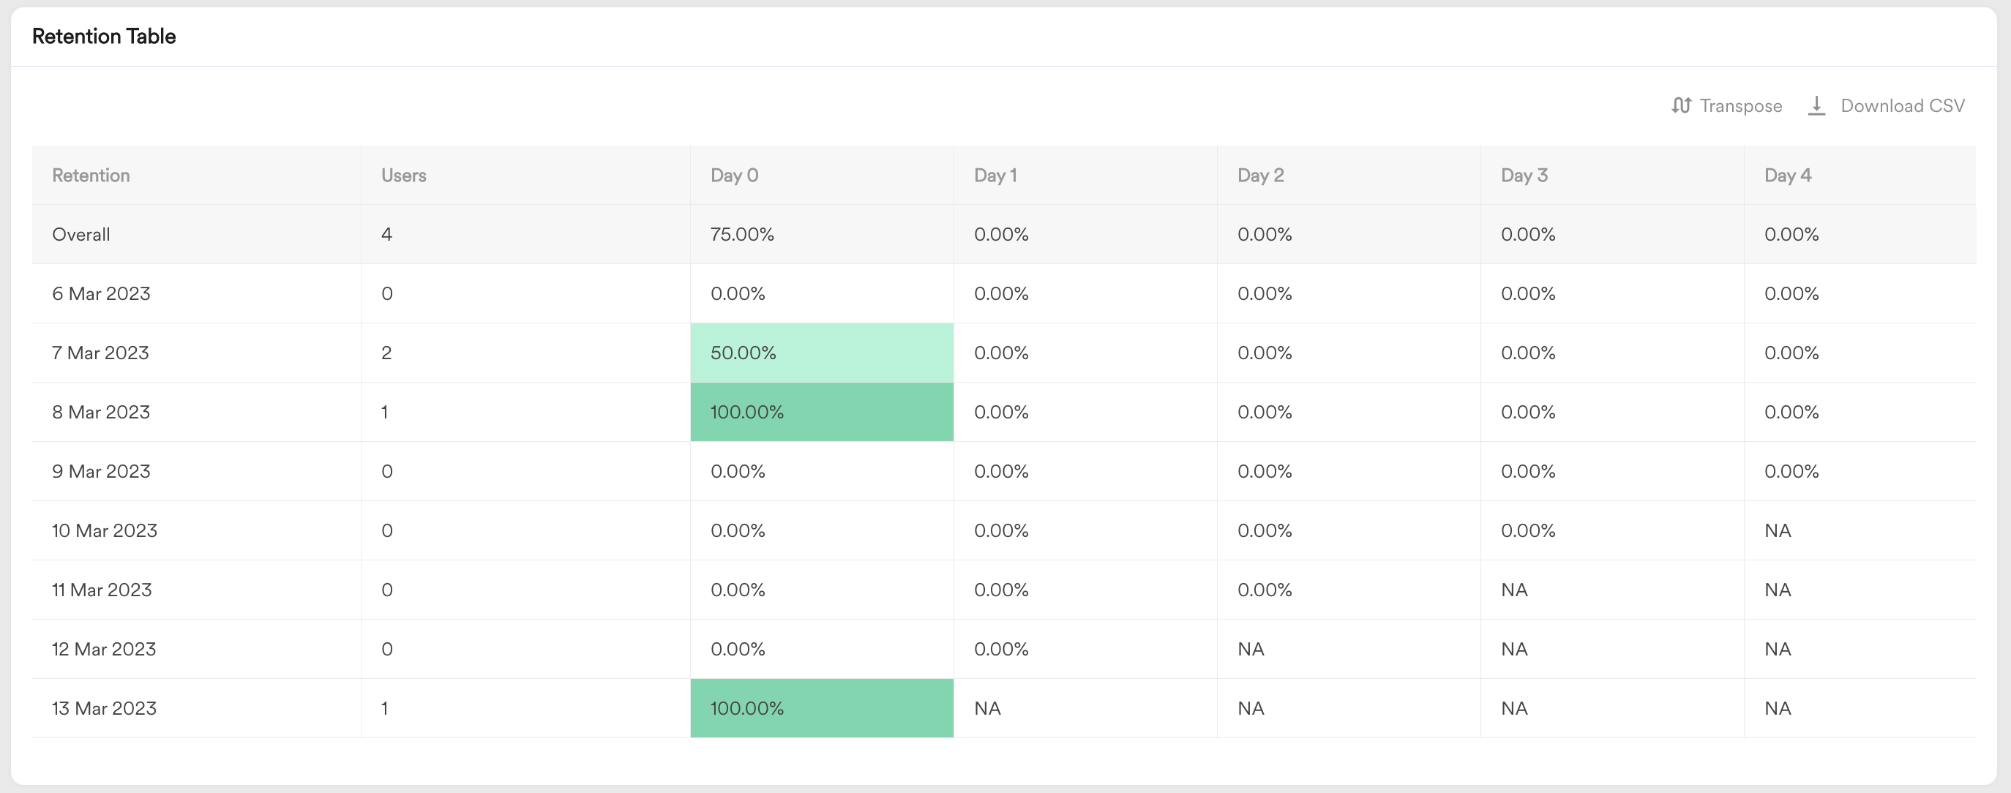
Task: Click the download arrow icon
Action: [1816, 105]
